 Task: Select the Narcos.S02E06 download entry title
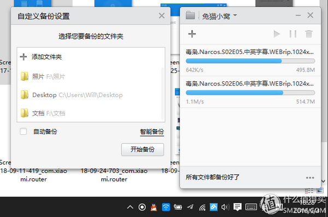point(250,83)
